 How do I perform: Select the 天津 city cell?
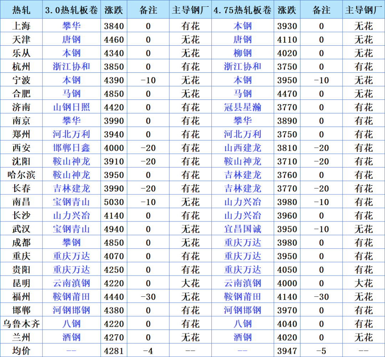(21, 40)
